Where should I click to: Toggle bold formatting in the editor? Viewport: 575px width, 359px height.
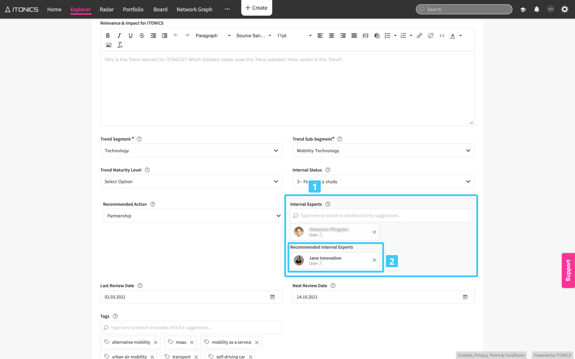click(x=108, y=36)
